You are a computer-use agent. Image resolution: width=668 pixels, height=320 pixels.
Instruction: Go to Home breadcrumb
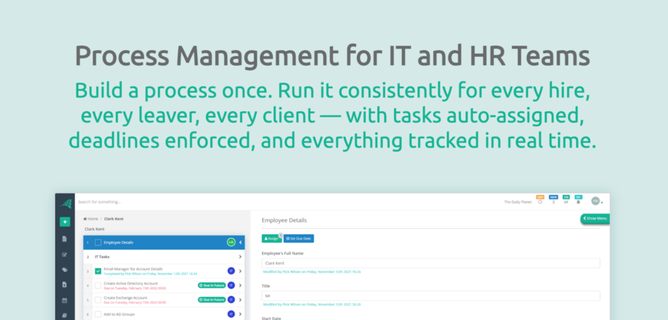pos(91,219)
